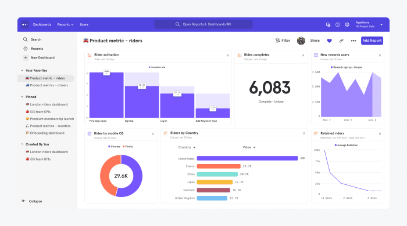The height and width of the screenshot is (226, 407).
Task: Open the help question mark icon
Action: coord(338,24)
